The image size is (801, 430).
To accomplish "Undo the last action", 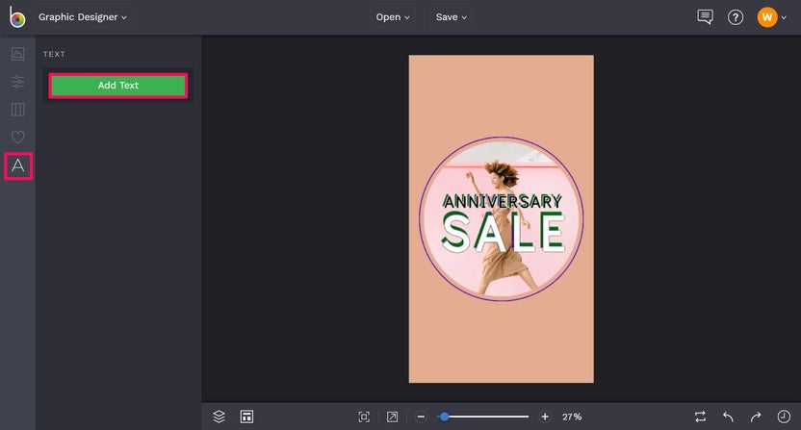I will (x=728, y=417).
